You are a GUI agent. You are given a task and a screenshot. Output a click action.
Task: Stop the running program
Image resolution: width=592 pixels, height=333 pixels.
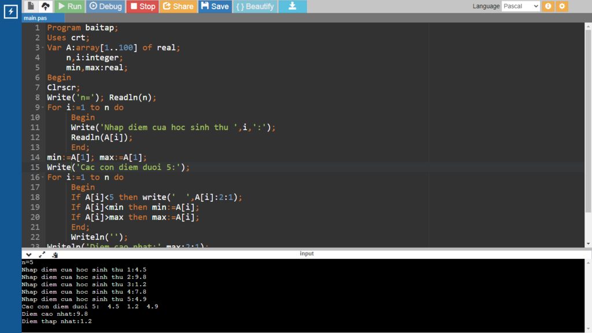pos(143,6)
